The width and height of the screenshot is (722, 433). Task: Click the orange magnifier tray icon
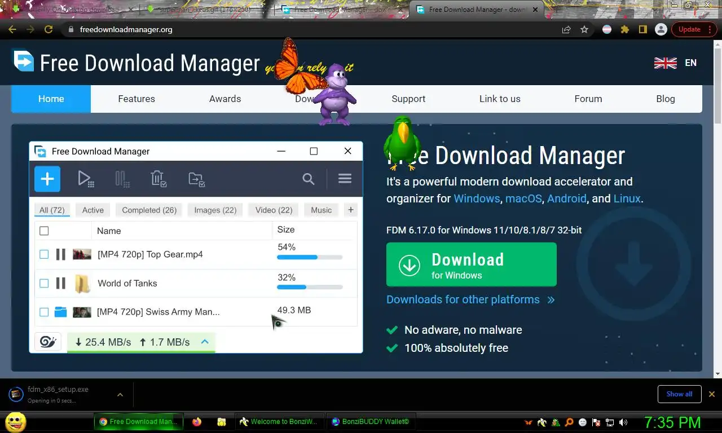[x=569, y=422]
